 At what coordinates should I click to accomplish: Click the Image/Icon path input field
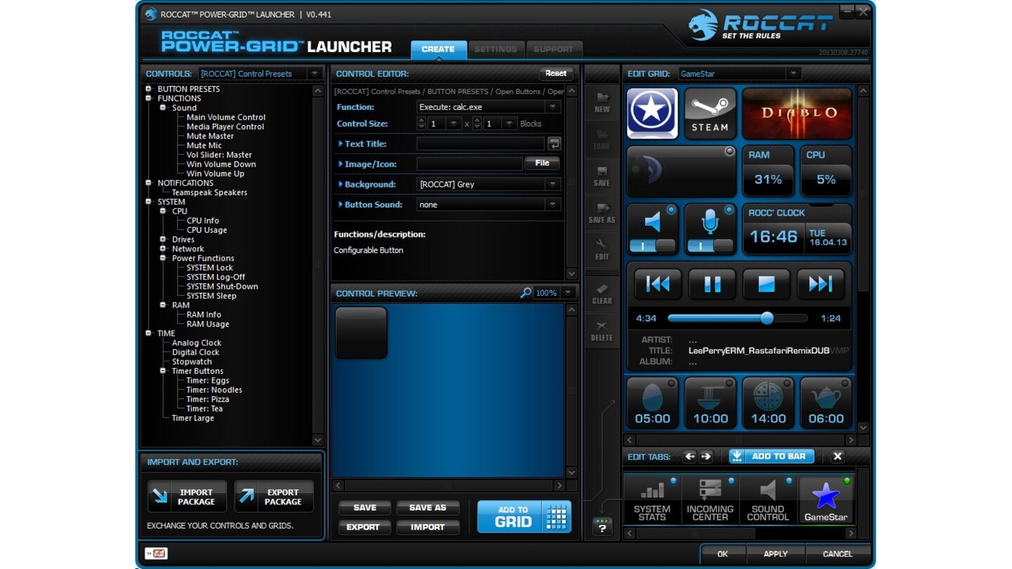[x=469, y=164]
